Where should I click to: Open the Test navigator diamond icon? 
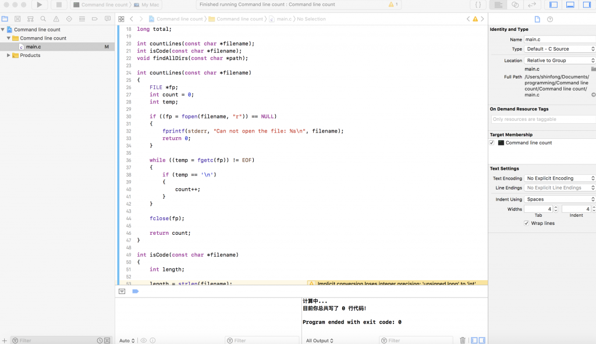tap(69, 19)
